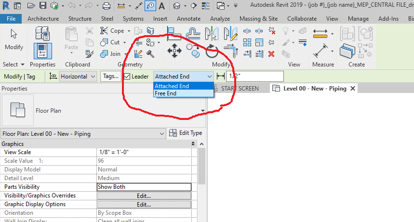Screen dimensions: 414x222
Task: Delete element with red X icon
Action: click(271, 54)
